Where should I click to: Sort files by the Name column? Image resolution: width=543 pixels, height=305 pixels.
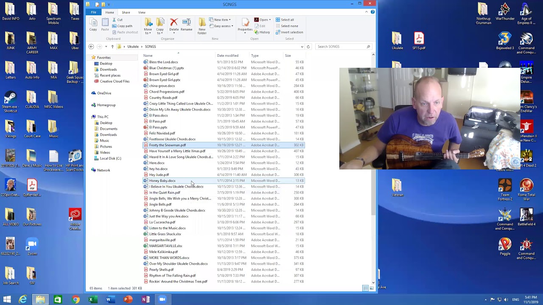tap(179, 55)
